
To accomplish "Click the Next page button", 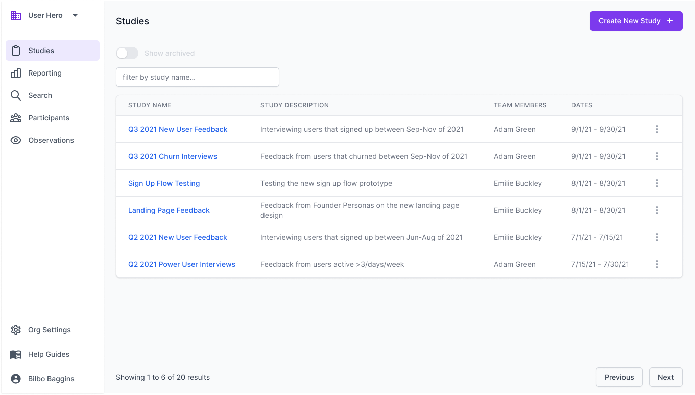I will (x=666, y=377).
